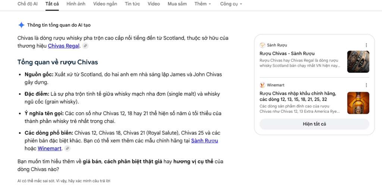Click the Các dòng phổ biến label
This screenshot has width=382, height=188.
pyautogui.click(x=49, y=133)
